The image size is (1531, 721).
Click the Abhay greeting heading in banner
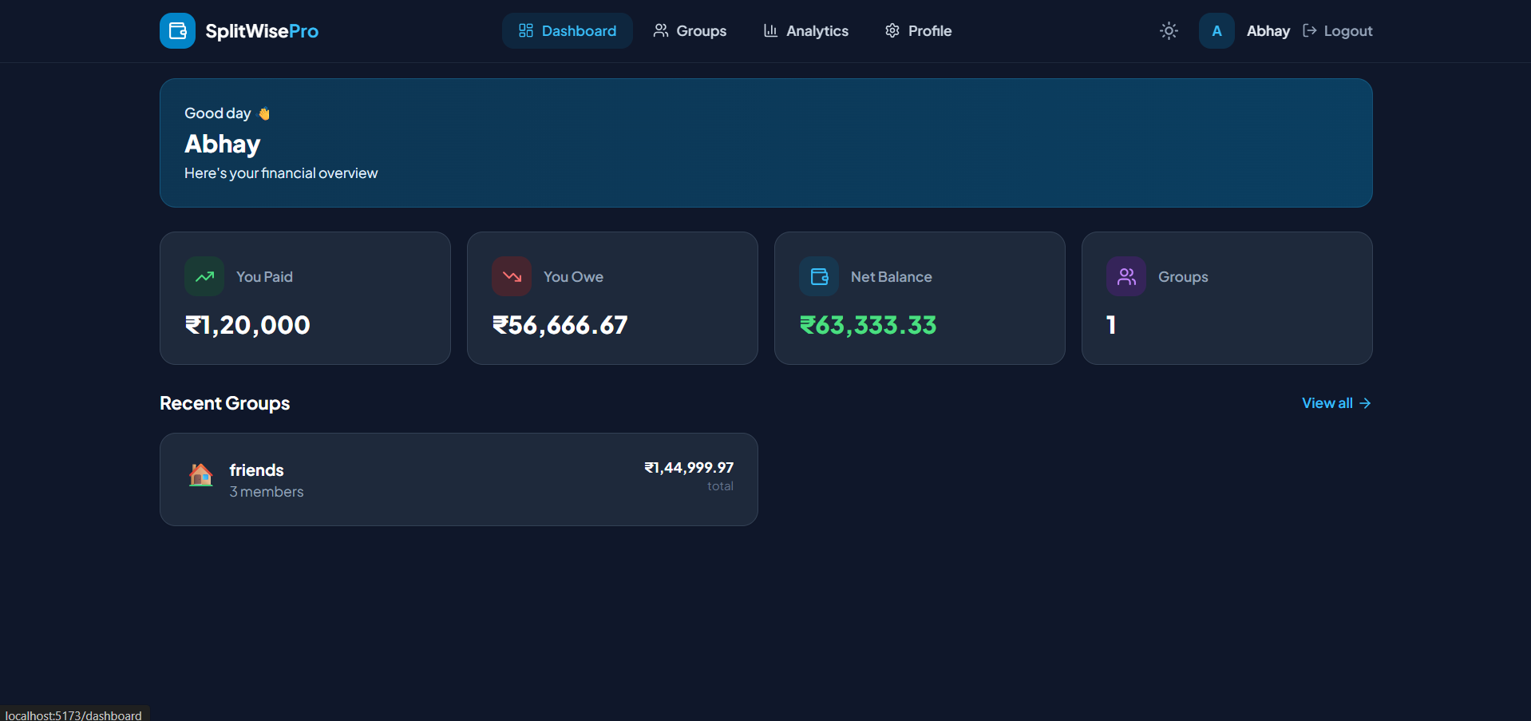pyautogui.click(x=223, y=144)
